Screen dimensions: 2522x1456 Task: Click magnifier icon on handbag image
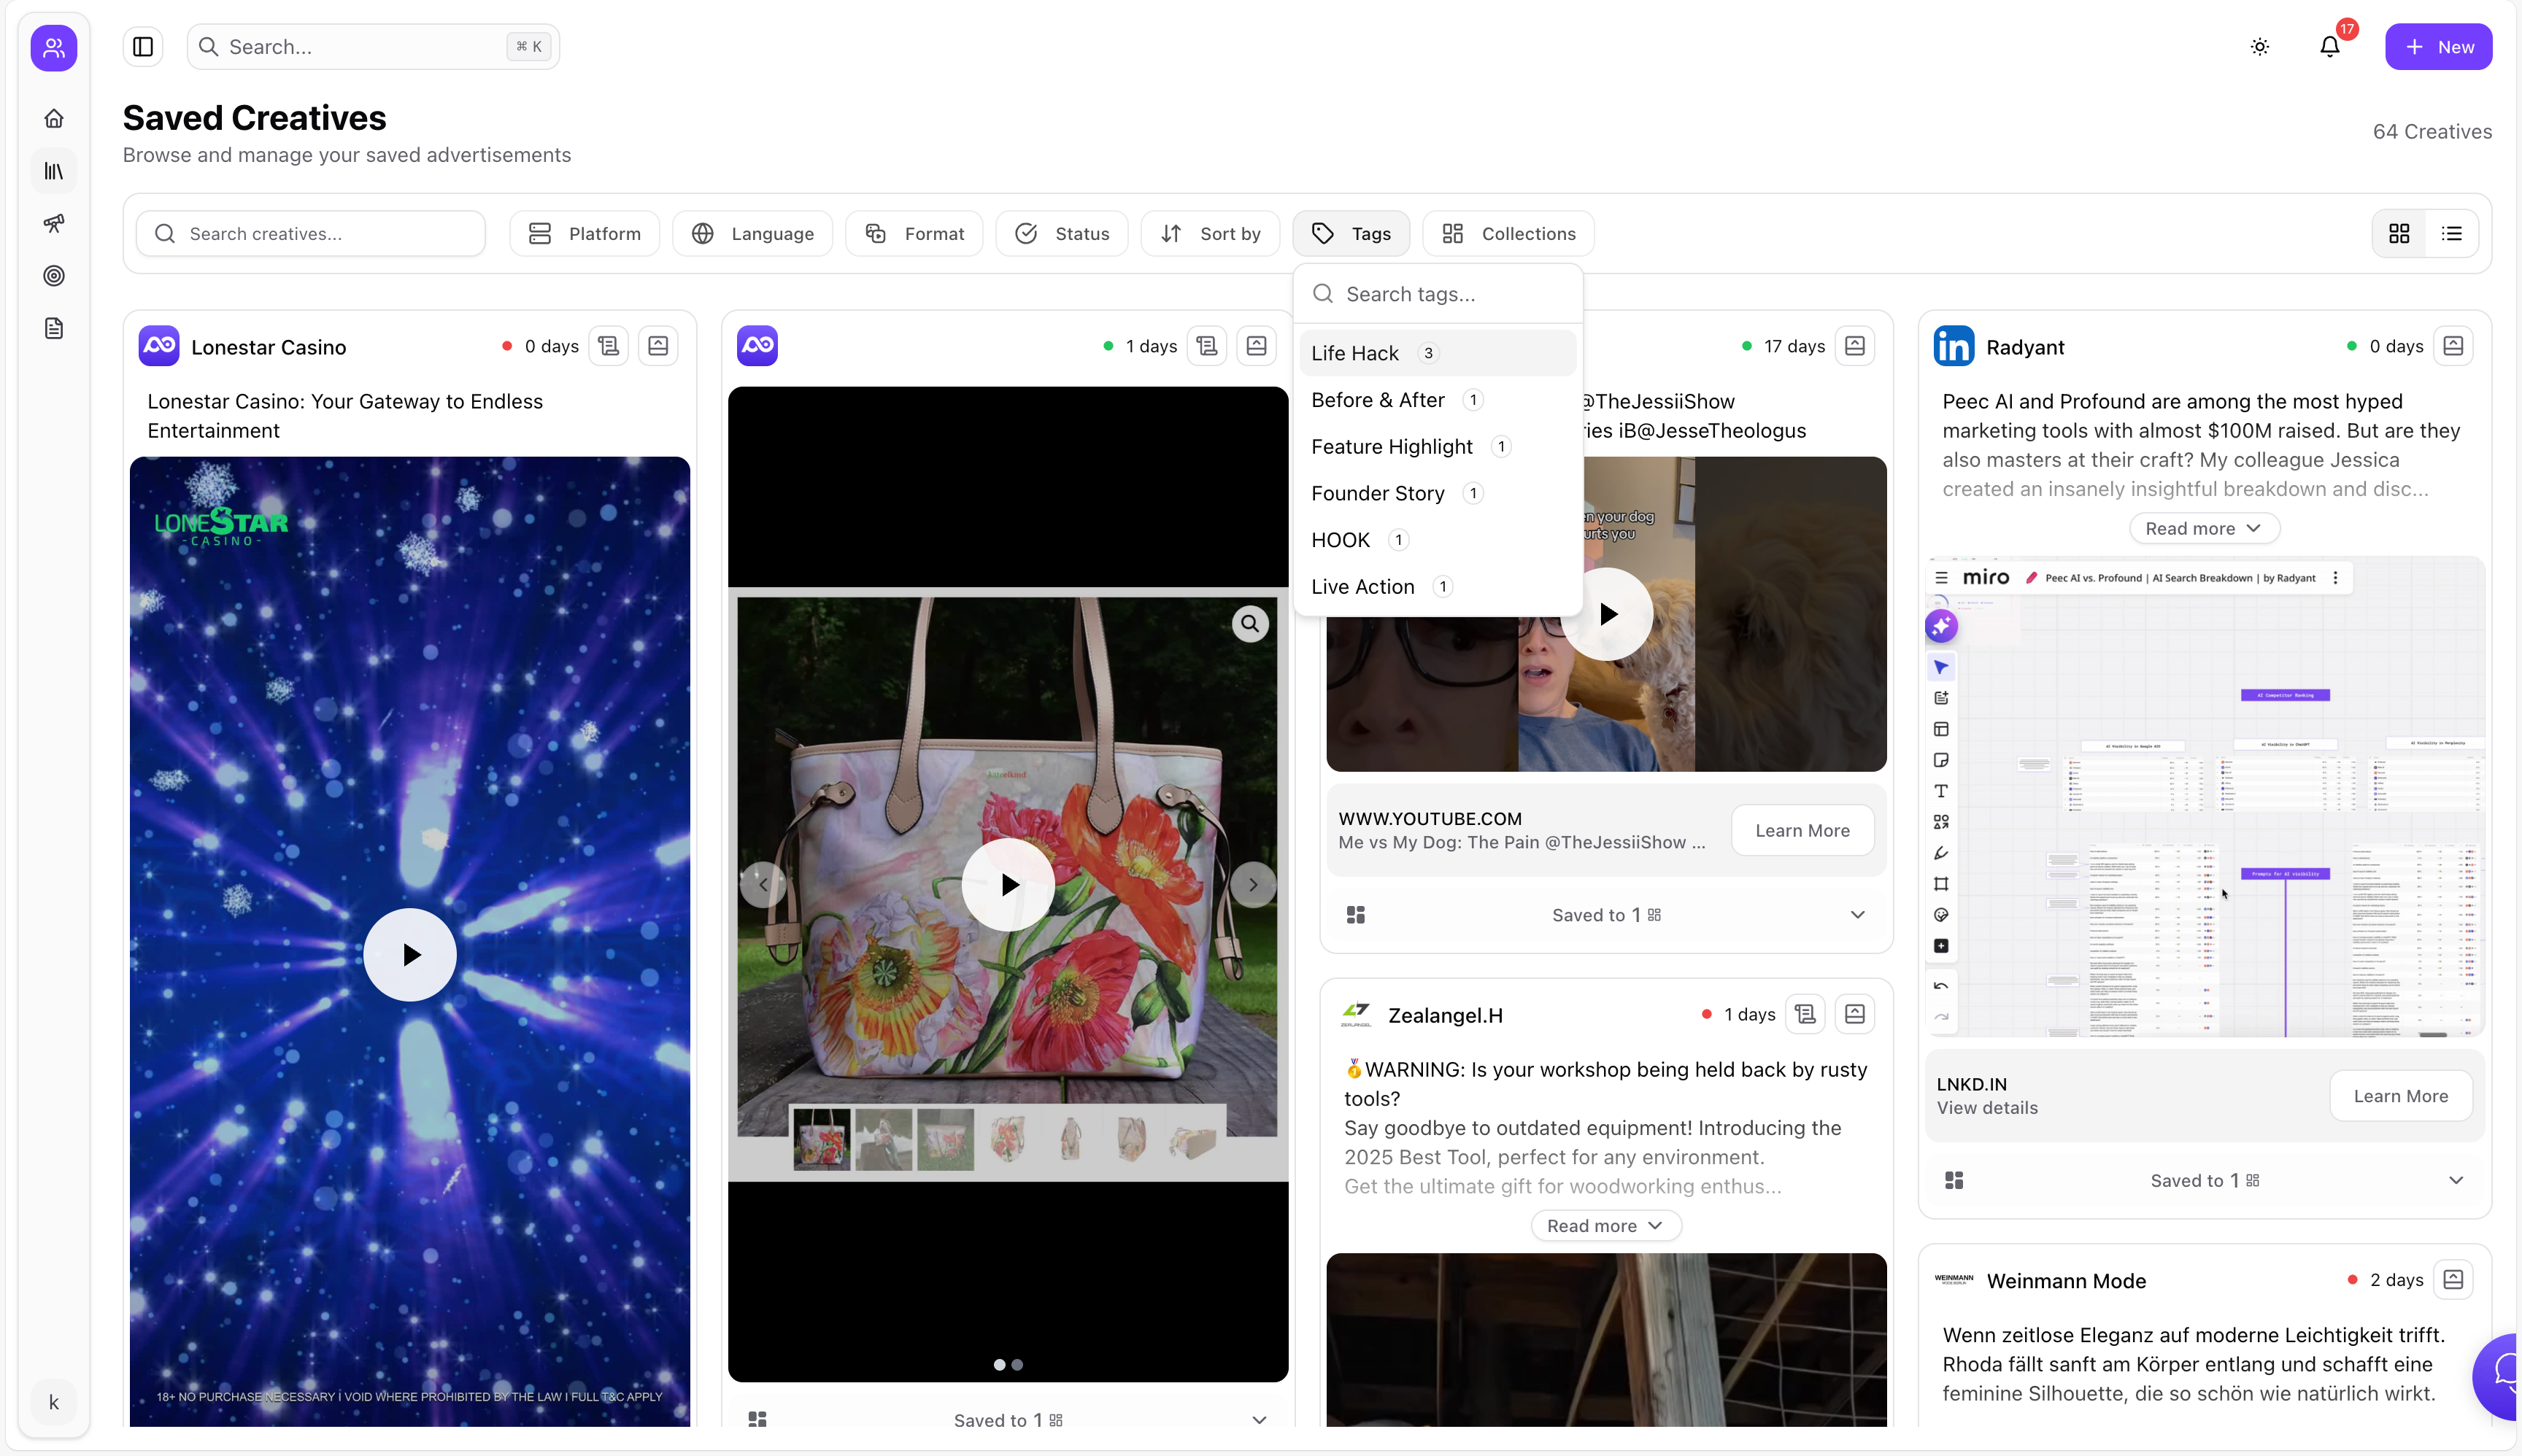(x=1249, y=624)
